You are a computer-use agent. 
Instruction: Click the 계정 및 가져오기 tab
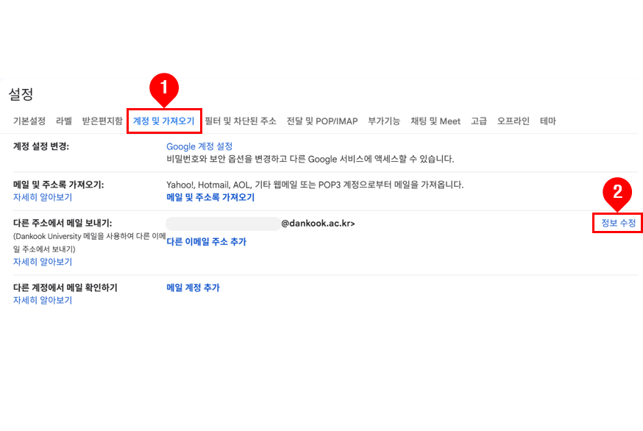point(163,121)
